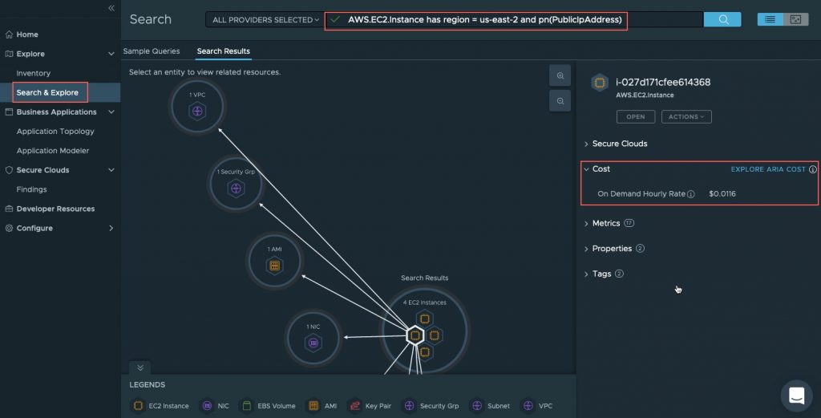Open Application Topology
The width and height of the screenshot is (821, 418).
pyautogui.click(x=55, y=132)
